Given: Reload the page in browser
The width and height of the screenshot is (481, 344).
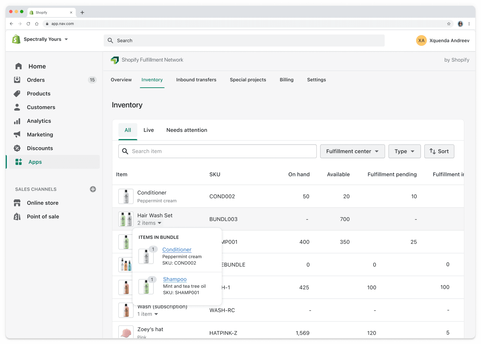Looking at the screenshot, I should (28, 24).
